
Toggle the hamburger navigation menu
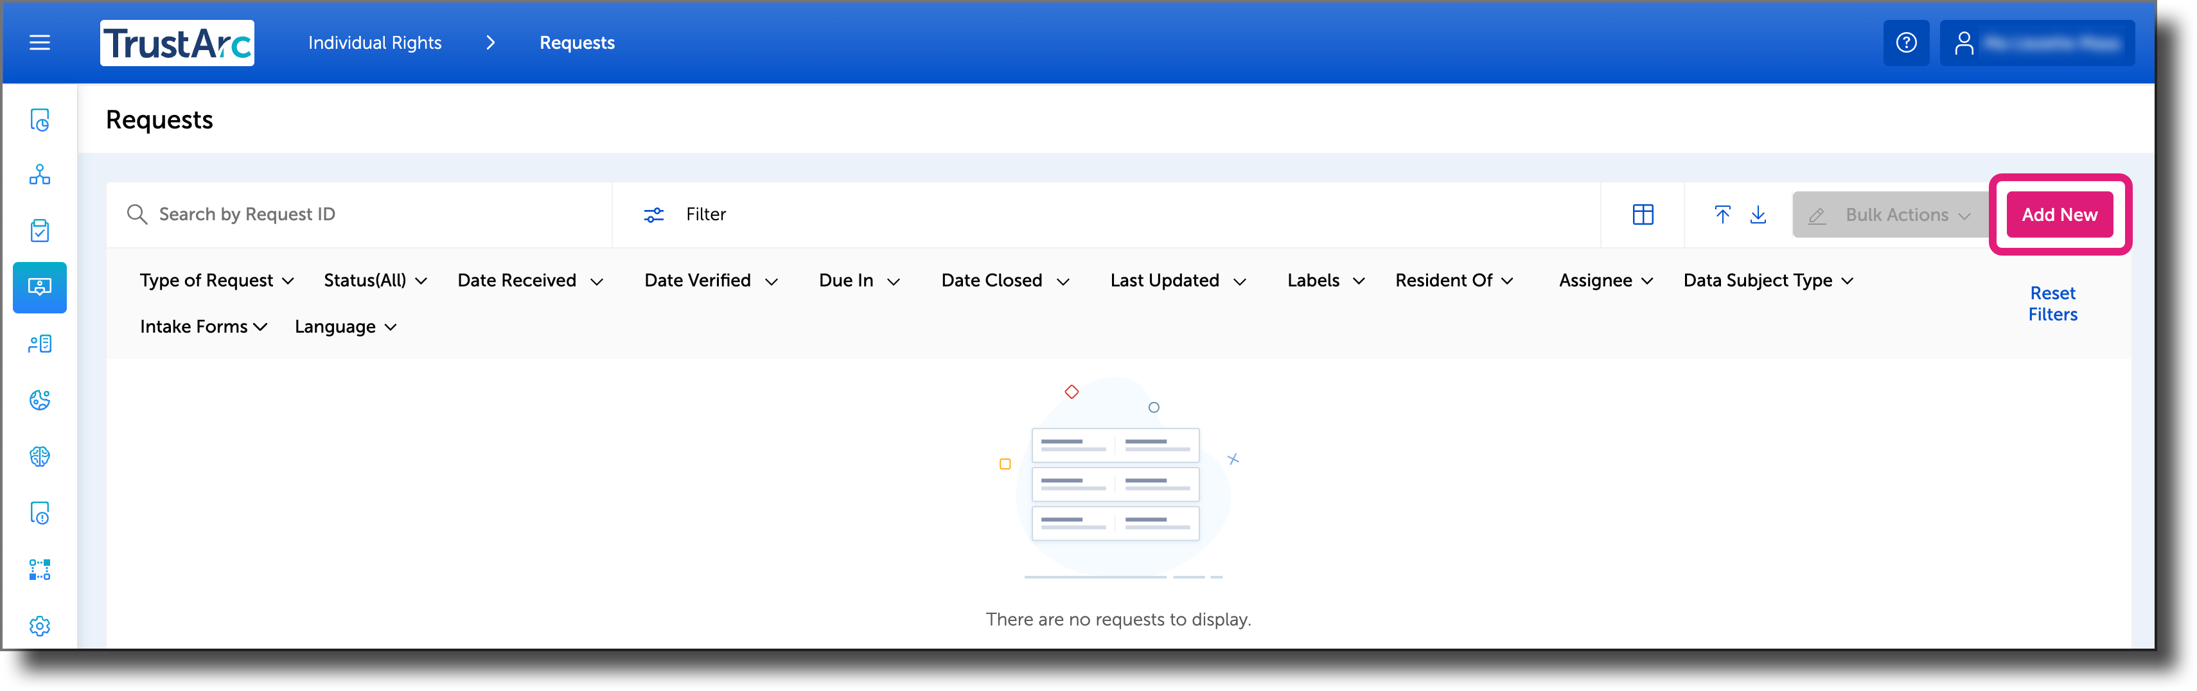(39, 42)
